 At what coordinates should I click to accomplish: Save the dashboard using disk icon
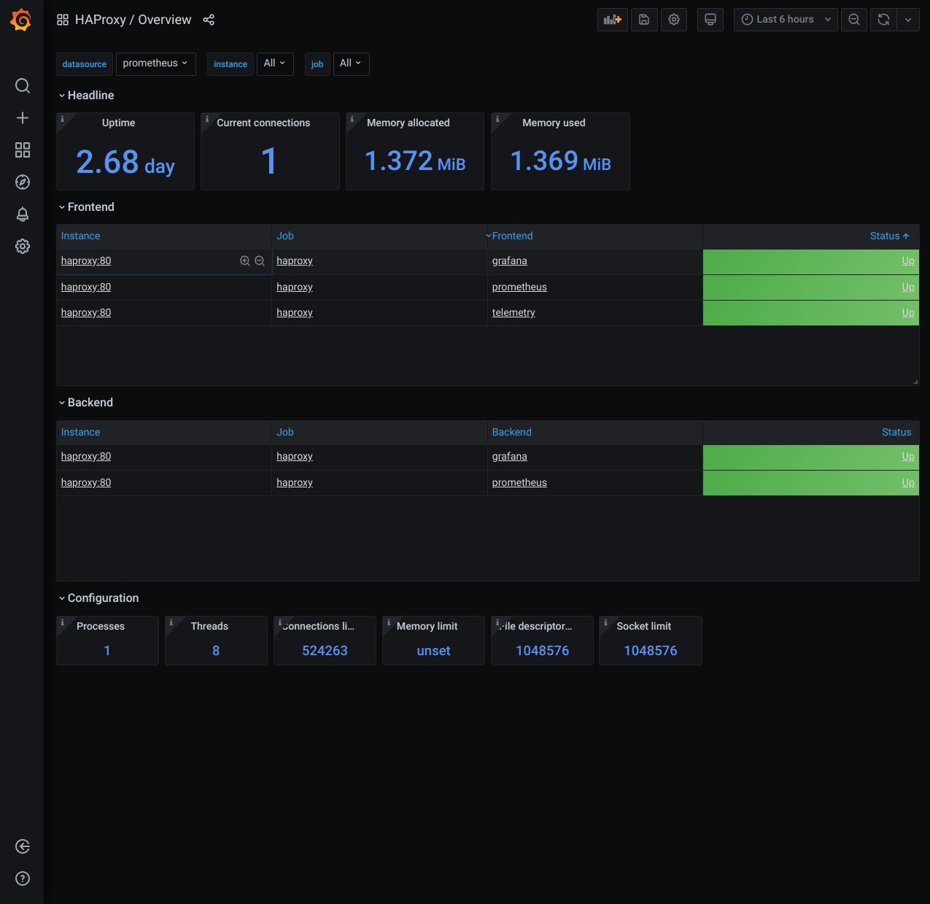pos(644,20)
